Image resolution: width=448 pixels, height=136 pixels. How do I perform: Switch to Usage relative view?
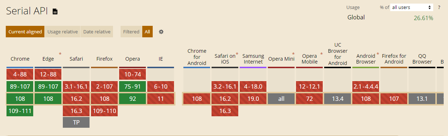[x=63, y=32]
